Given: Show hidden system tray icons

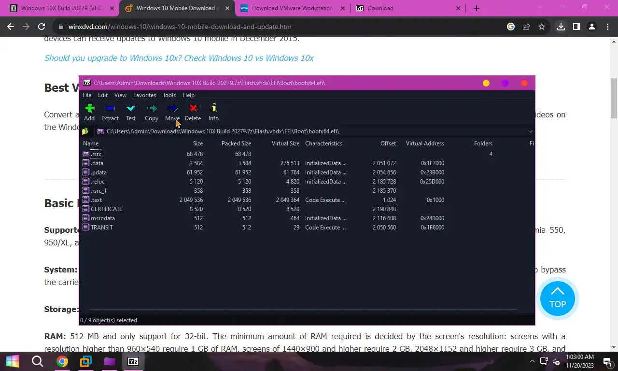Looking at the screenshot, I should tap(533, 361).
